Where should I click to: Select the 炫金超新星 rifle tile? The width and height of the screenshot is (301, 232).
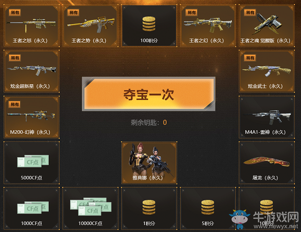(32, 71)
